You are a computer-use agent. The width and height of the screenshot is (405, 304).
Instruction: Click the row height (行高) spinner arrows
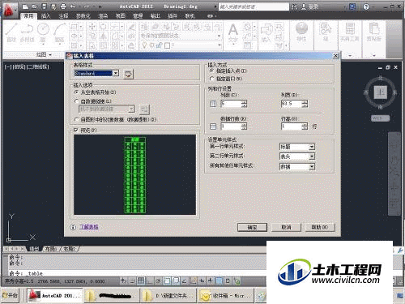point(305,126)
